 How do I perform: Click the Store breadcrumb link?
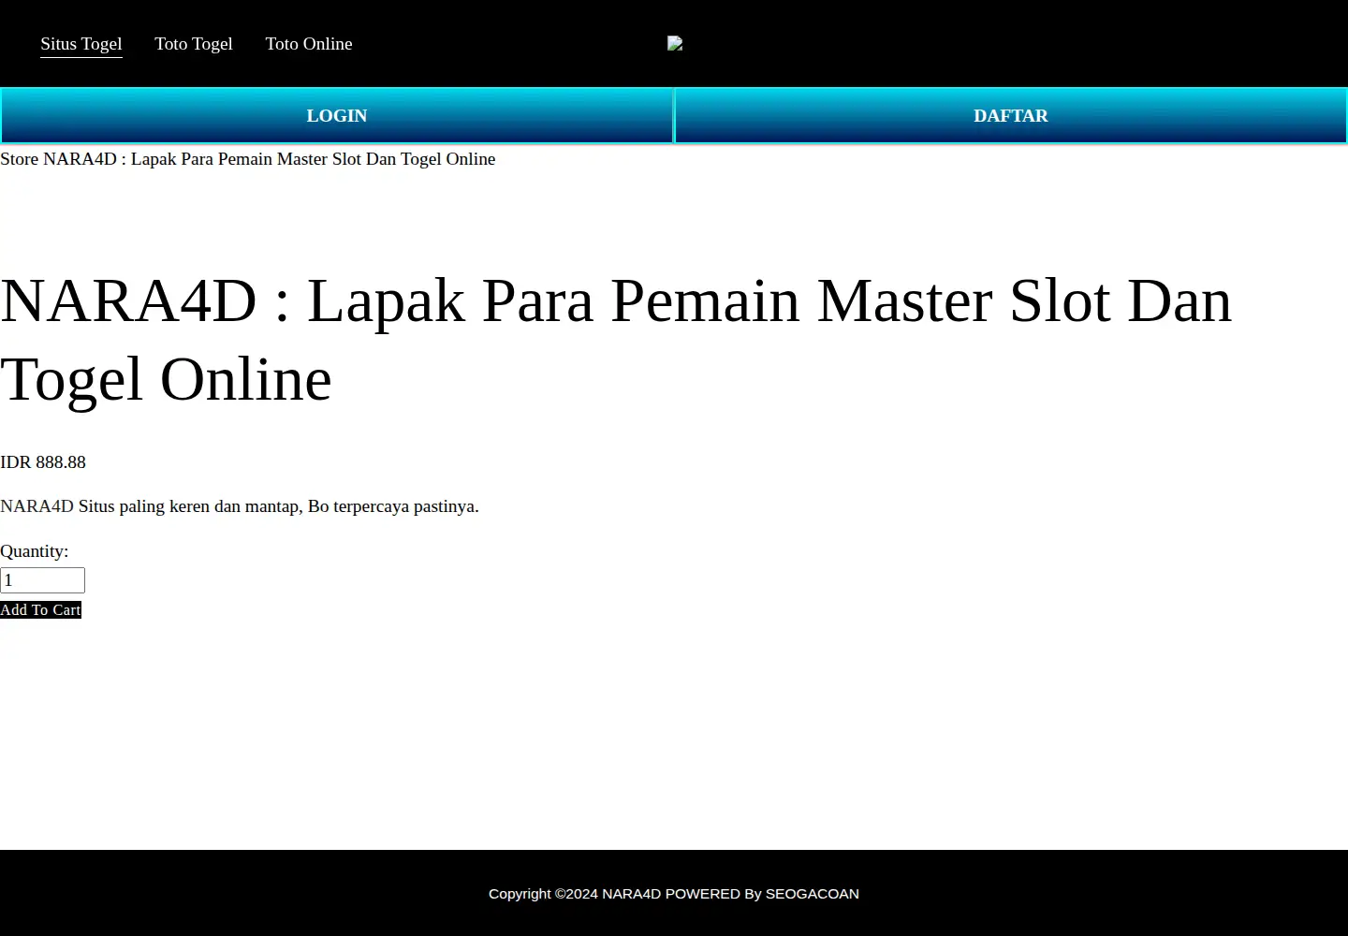tap(20, 159)
